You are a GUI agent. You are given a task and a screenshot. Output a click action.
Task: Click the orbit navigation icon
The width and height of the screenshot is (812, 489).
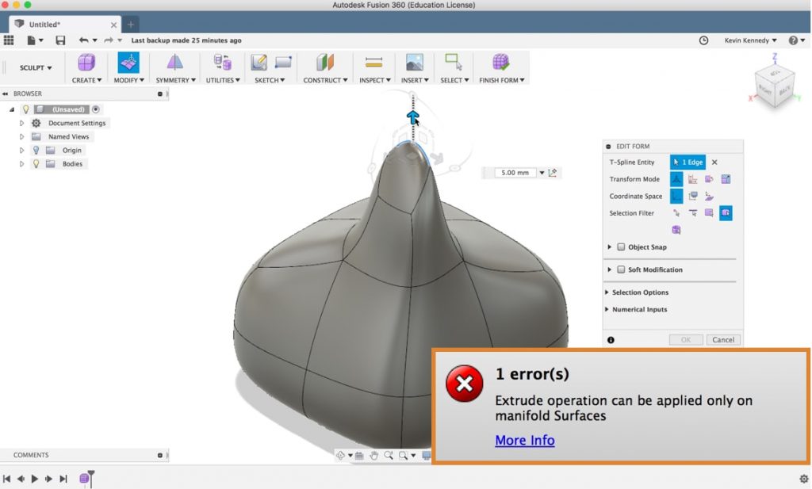click(x=340, y=456)
